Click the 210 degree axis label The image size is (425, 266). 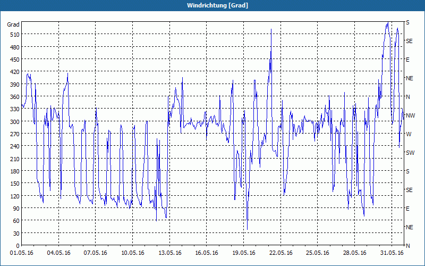[14, 159]
